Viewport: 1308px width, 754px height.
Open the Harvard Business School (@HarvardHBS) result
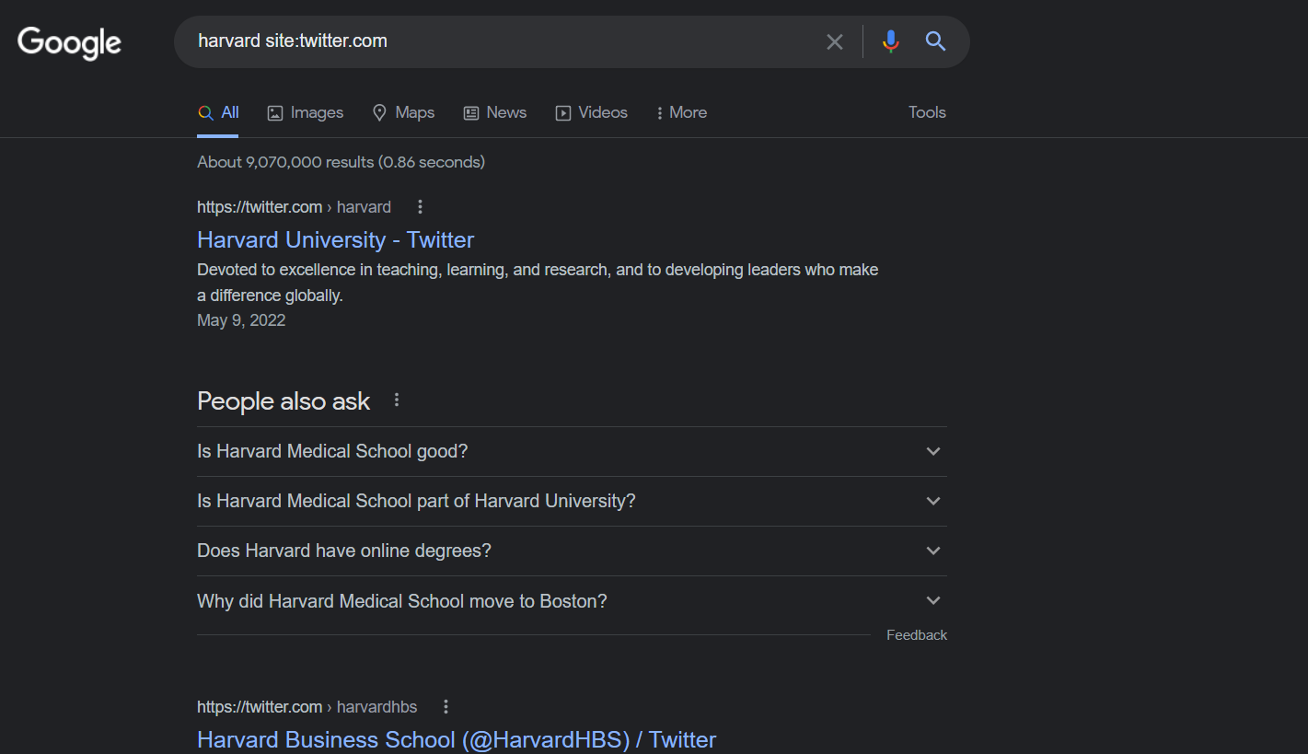pos(456,739)
